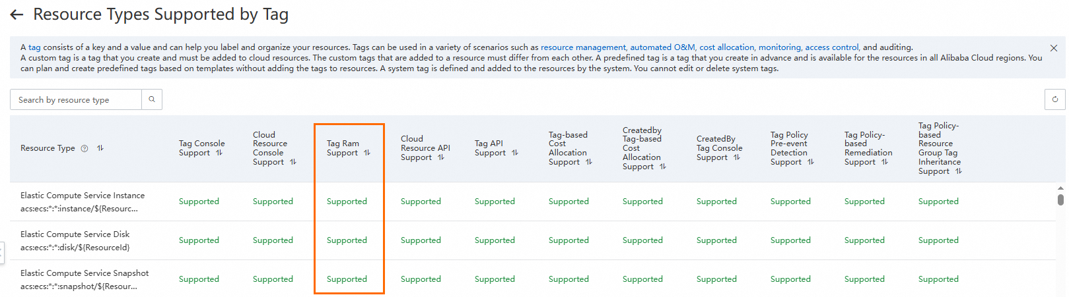Screen dimensions: 1069x297
Task: Click the table vertical scrollbar thumb
Action: tap(1060, 200)
